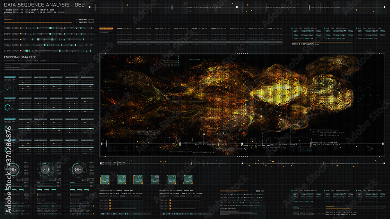
Task: Click the orange square on the 98848 row
Action: 21,34
